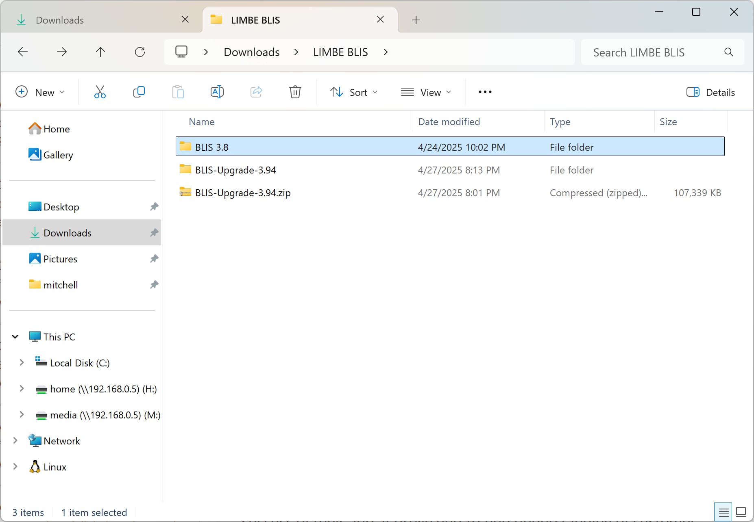Minimize the File Explorer window
Image resolution: width=754 pixels, height=522 pixels.
click(x=659, y=12)
